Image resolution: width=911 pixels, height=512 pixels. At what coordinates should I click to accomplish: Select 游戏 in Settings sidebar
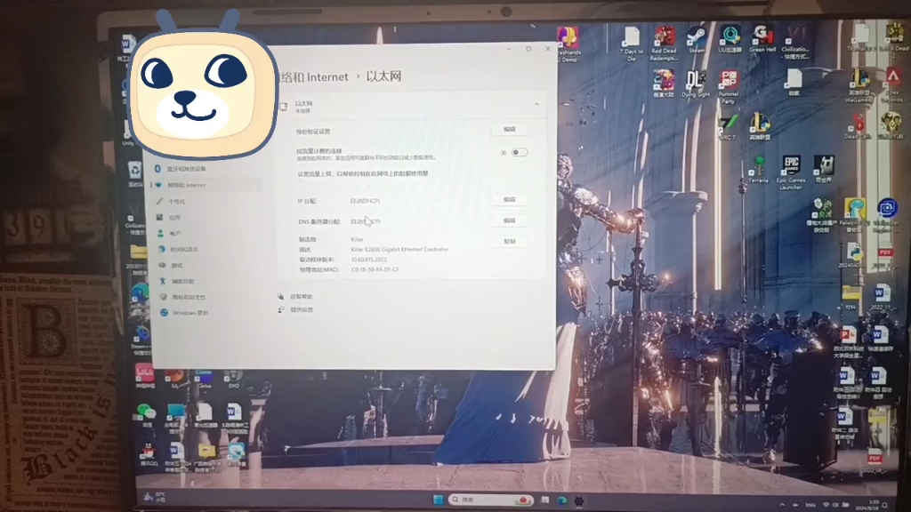(177, 265)
